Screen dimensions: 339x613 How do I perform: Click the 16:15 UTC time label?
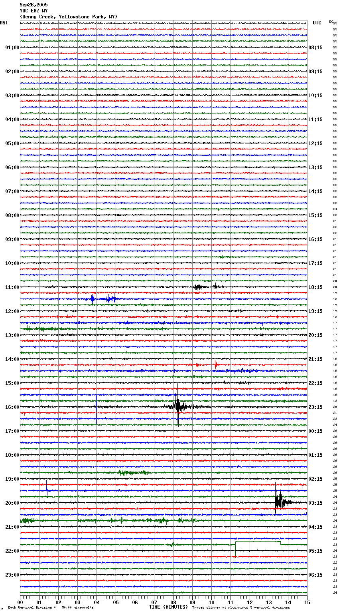pyautogui.click(x=315, y=239)
